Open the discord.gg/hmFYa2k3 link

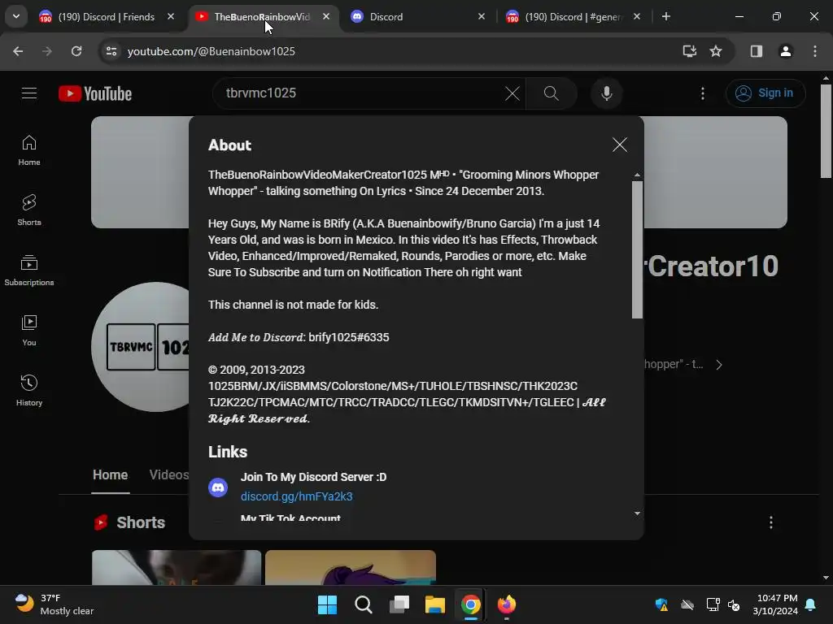(x=296, y=496)
